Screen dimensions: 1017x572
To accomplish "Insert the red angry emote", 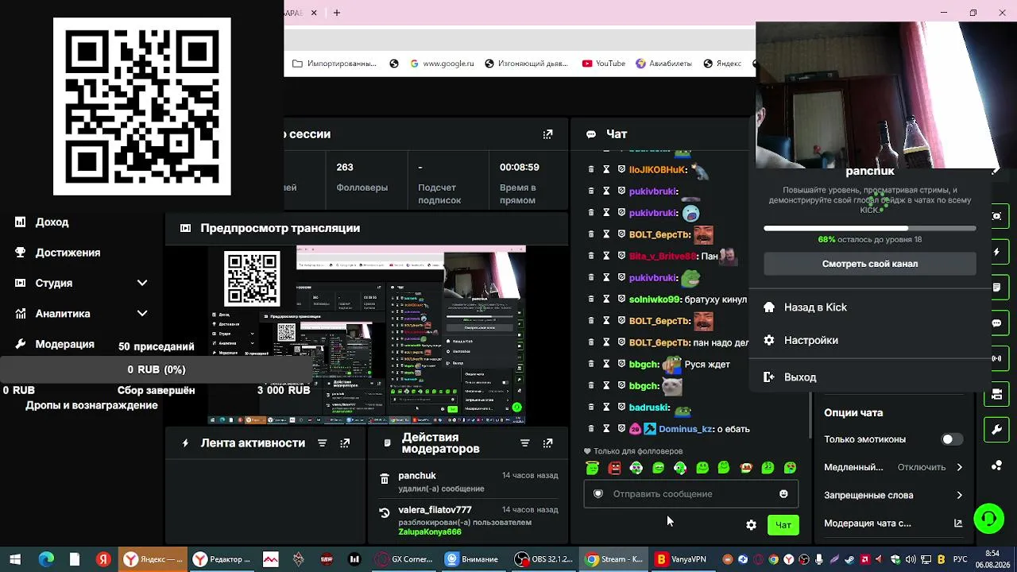I will [x=614, y=468].
